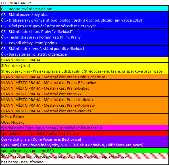Click the Státní pozemkový úřad blue row
Viewport: 169px width, 165px height.
(85, 14)
